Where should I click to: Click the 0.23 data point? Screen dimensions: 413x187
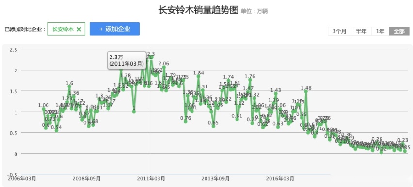click(x=403, y=144)
